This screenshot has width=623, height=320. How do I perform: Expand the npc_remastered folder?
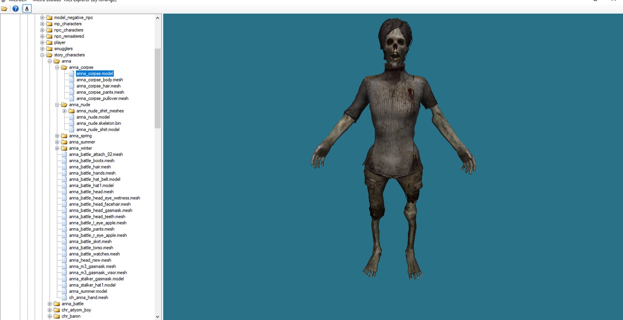[x=42, y=36]
